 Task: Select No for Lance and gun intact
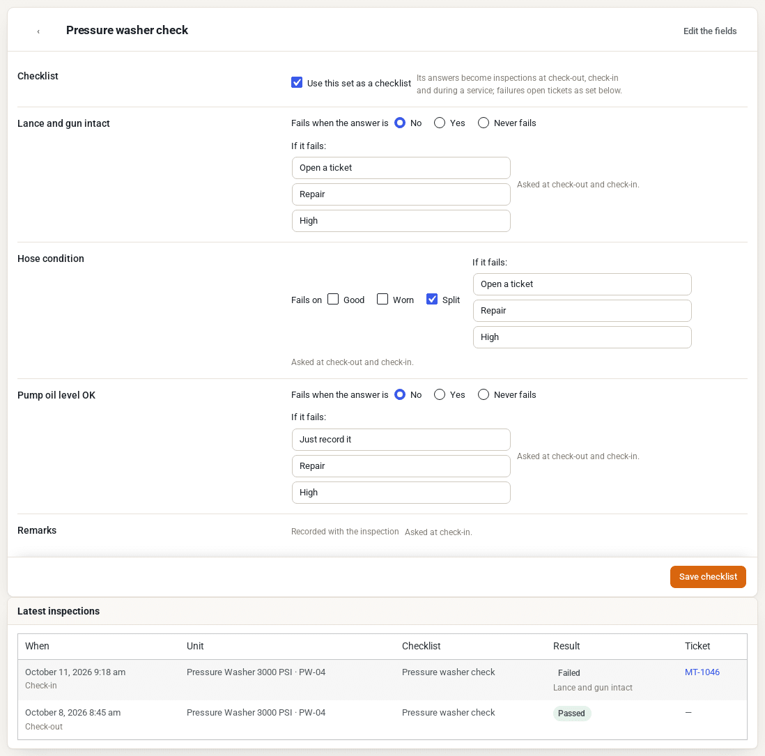click(x=400, y=123)
